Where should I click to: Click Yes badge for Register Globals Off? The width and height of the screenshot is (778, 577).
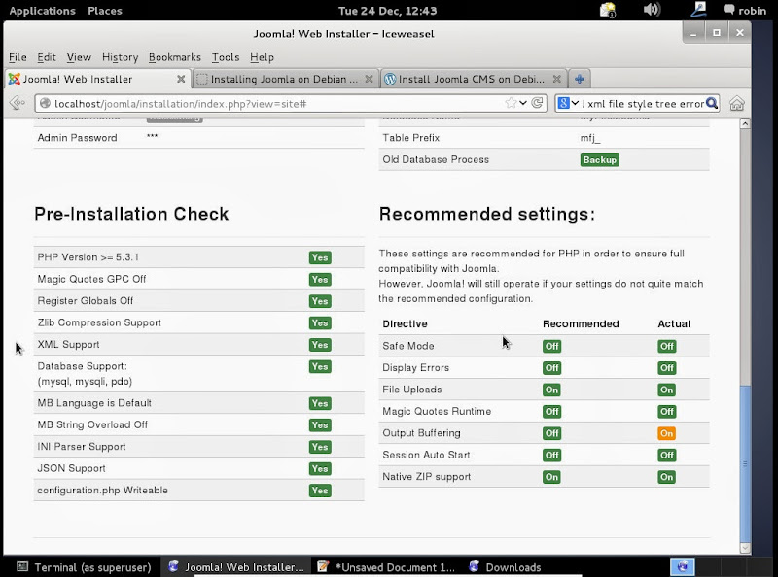tap(320, 301)
